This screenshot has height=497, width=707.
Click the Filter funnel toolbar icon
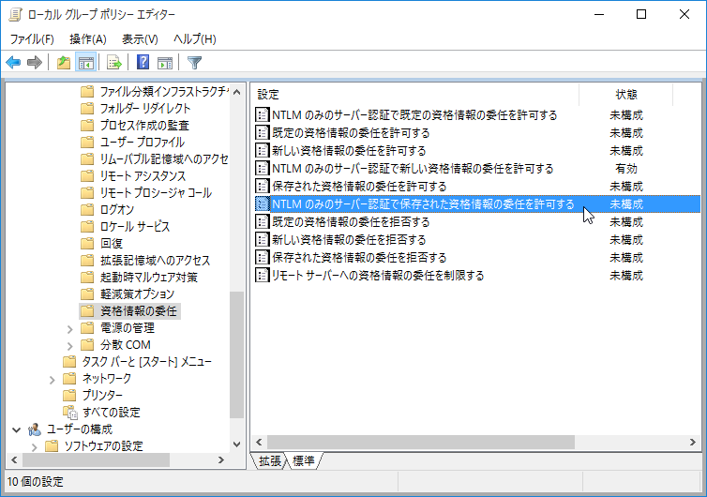point(194,62)
